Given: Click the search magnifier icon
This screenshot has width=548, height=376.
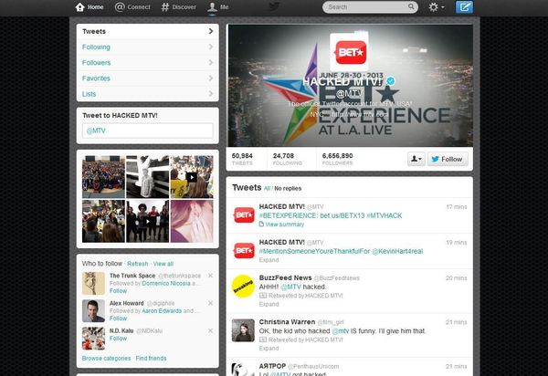Looking at the screenshot, I should (x=411, y=6).
